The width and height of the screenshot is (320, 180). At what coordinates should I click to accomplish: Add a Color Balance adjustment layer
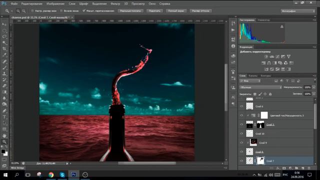269,63
